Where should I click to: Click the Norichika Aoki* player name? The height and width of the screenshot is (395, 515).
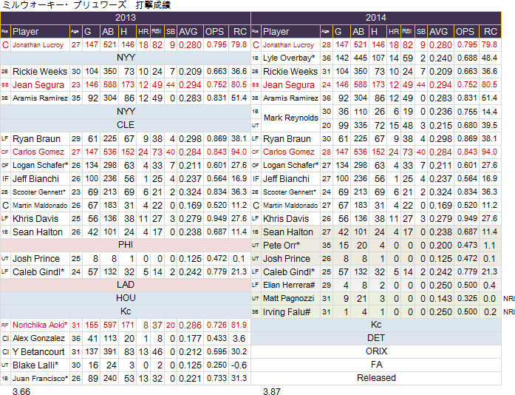[40, 325]
